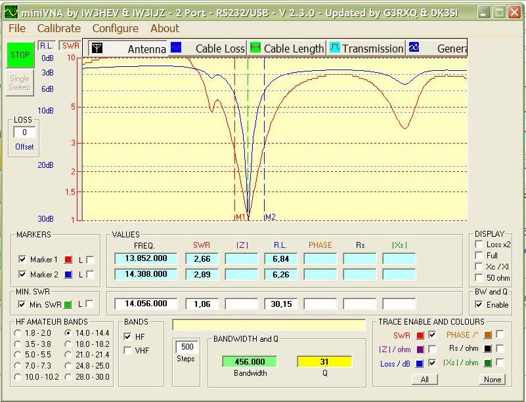
Task: Click the Single Sweep button
Action: click(20, 83)
